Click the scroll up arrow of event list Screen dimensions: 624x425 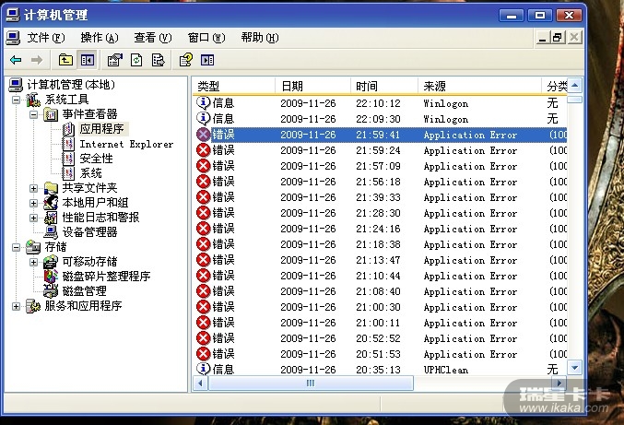(x=574, y=85)
